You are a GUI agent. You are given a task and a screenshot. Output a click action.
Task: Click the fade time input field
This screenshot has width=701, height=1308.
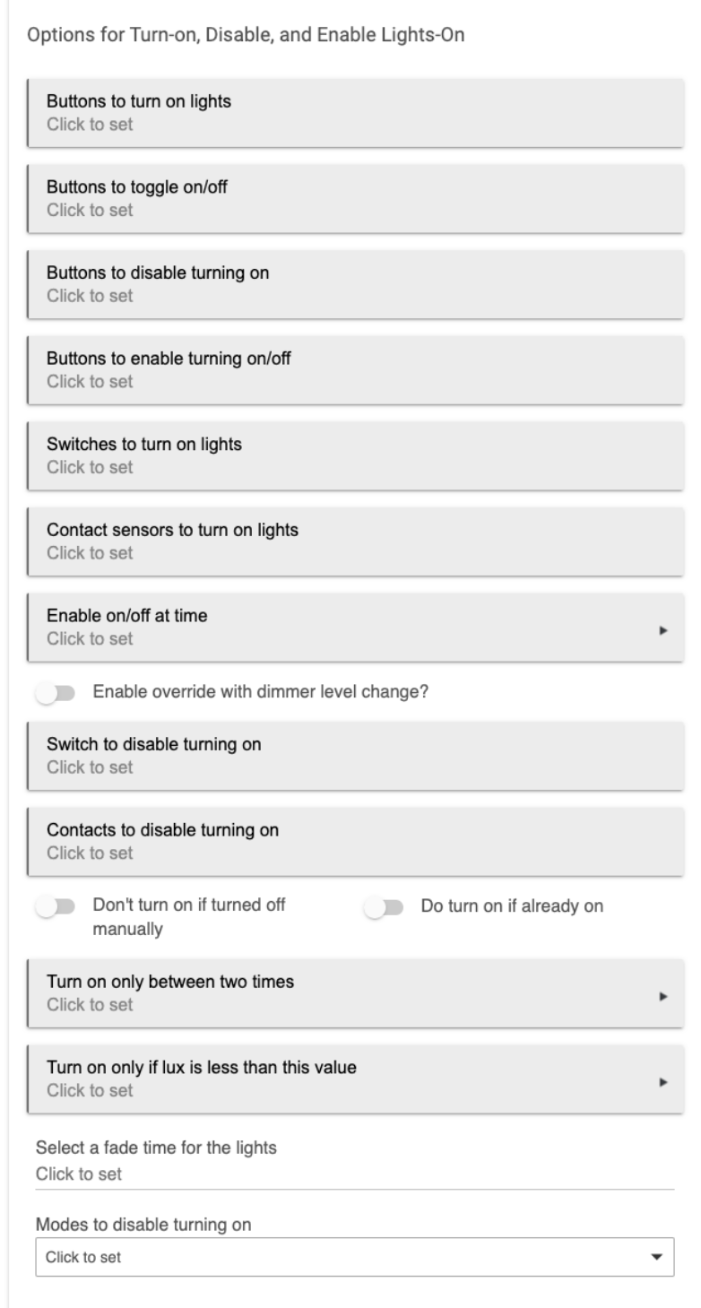(354, 1174)
